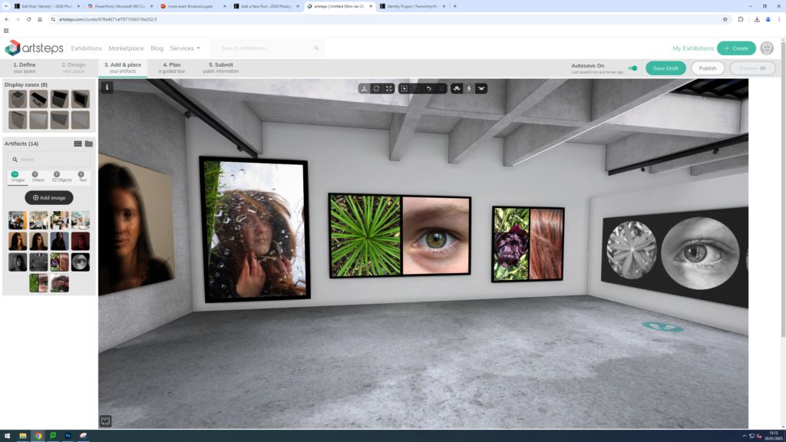This screenshot has width=786, height=442.
Task: Select the first cube display case
Action: [x=18, y=99]
